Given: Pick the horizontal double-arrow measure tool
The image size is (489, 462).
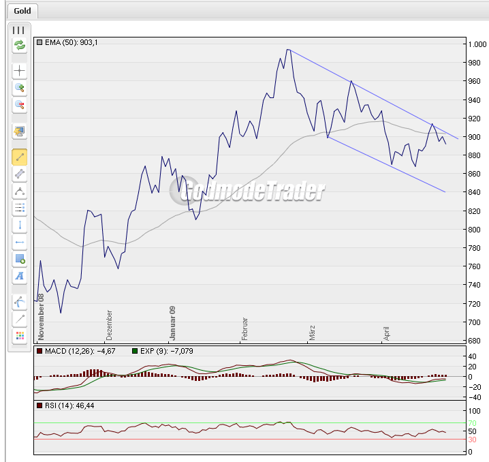Looking at the screenshot, I should click(x=19, y=242).
